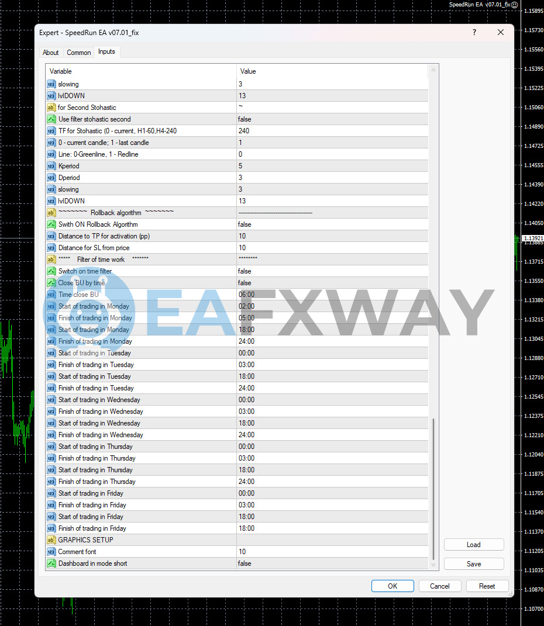Switch to the About tab
The width and height of the screenshot is (544, 626).
(51, 53)
